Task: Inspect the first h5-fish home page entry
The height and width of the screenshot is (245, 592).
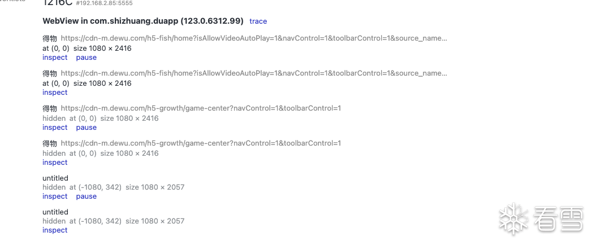Action: 55,58
